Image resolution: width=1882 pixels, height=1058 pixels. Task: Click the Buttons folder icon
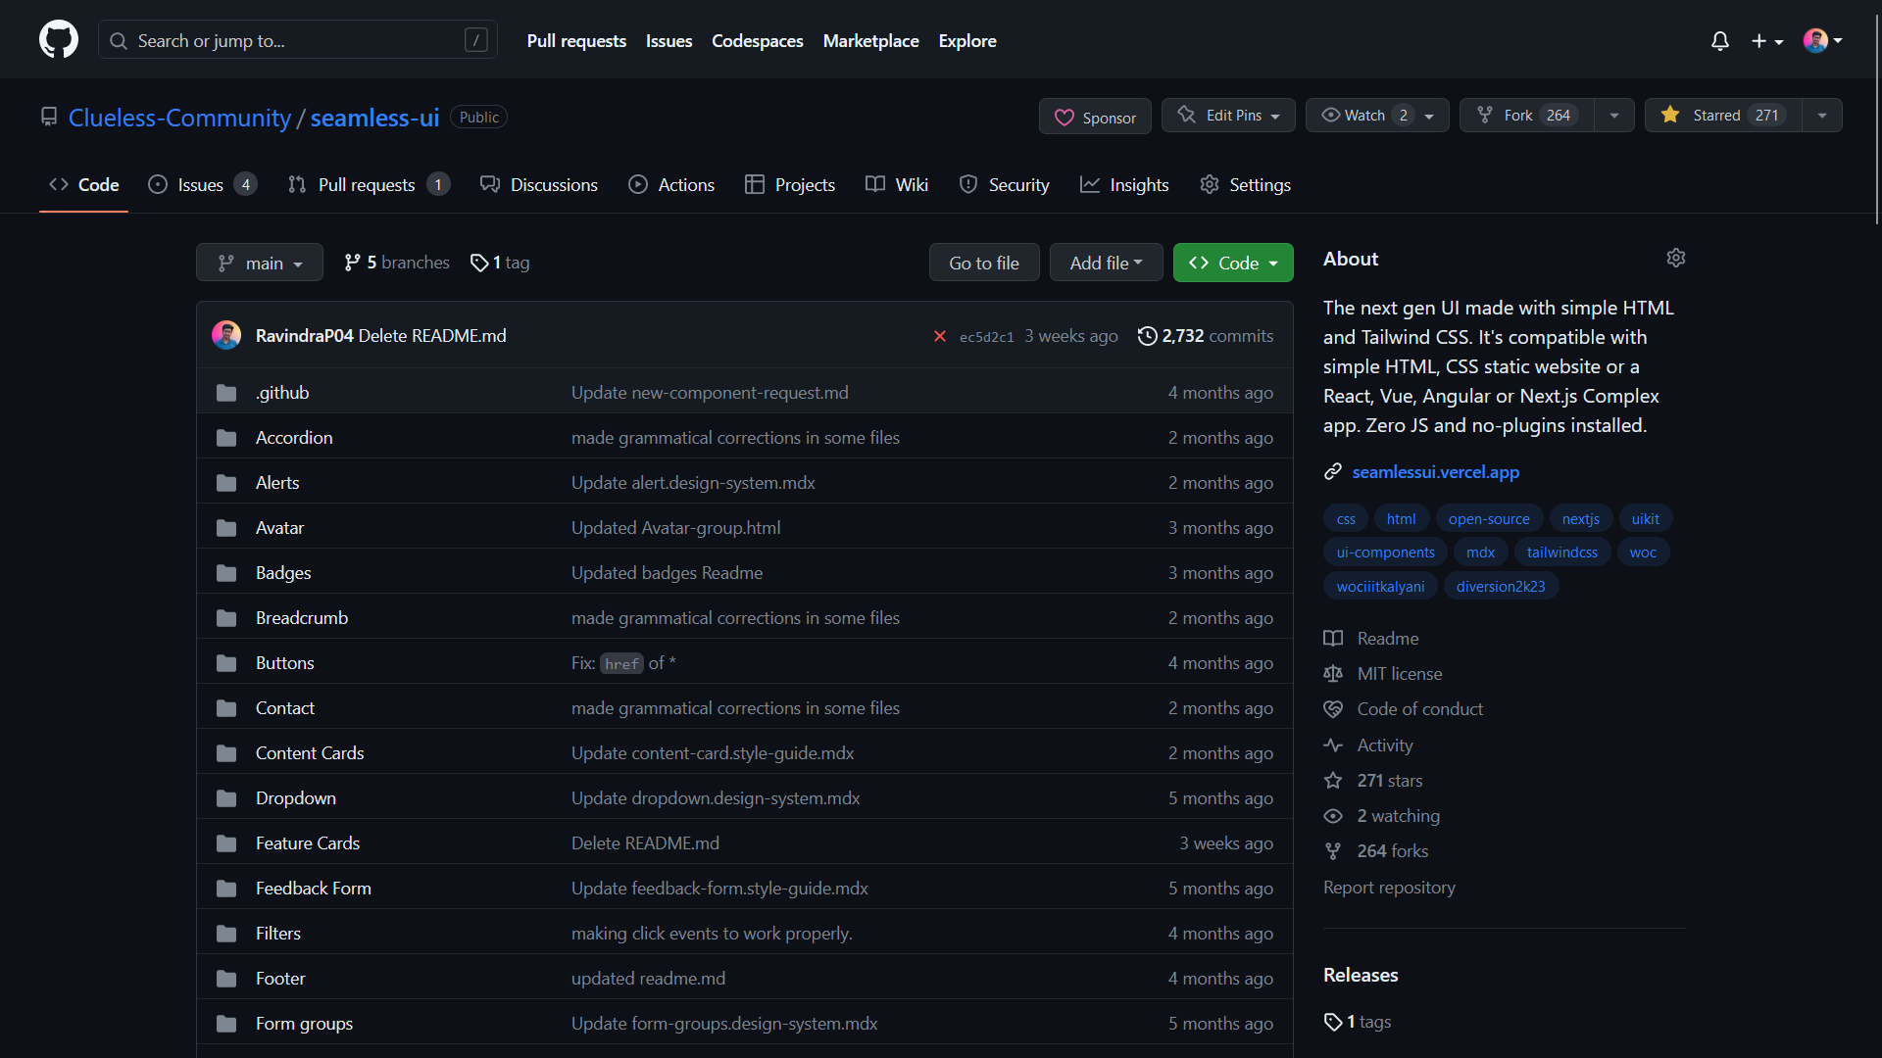tap(226, 663)
